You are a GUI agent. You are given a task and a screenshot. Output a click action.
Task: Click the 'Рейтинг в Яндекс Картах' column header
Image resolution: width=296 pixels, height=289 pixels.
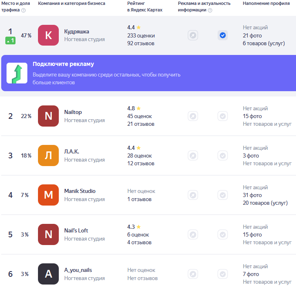(x=145, y=7)
